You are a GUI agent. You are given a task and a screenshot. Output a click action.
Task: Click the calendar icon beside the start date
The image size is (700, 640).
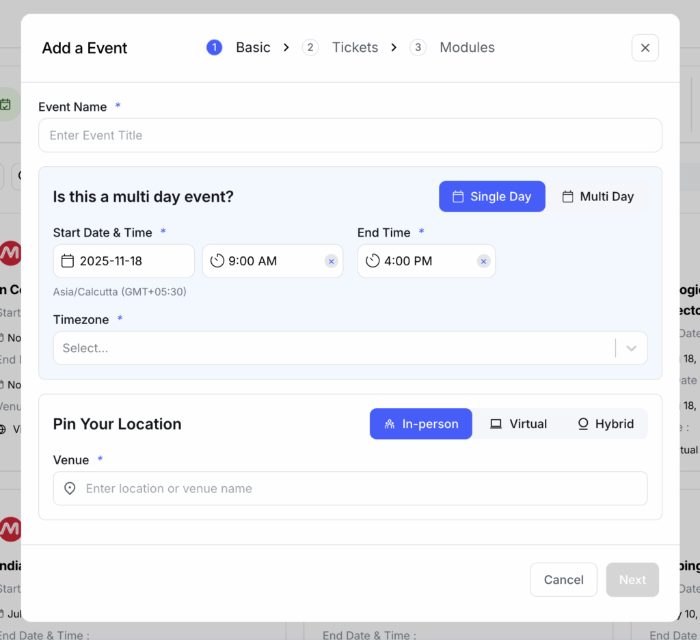[68, 261]
